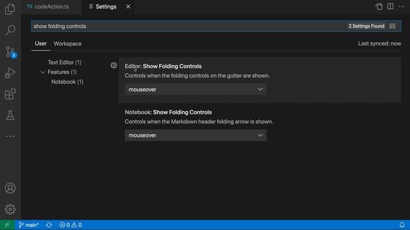The image size is (410, 230).
Task: Click the description about Markdown header folding arrow
Action: coord(199,121)
